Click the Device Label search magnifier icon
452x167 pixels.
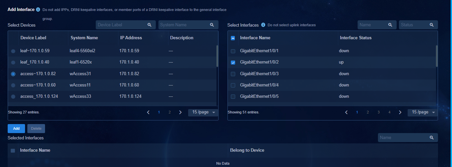tap(149, 25)
